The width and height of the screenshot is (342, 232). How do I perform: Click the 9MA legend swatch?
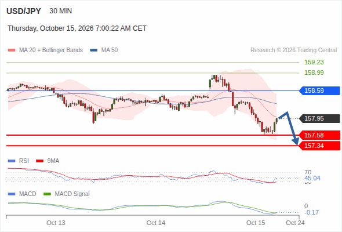pos(39,161)
